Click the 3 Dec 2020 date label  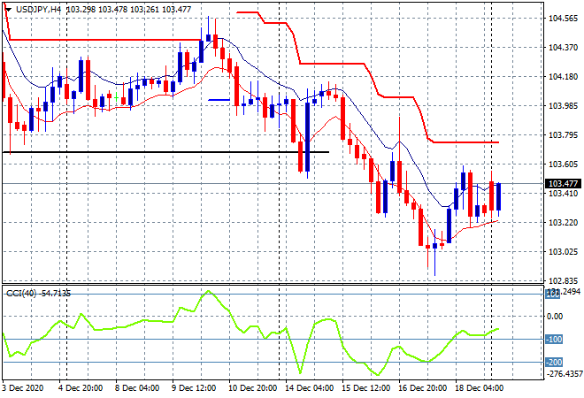[22, 388]
